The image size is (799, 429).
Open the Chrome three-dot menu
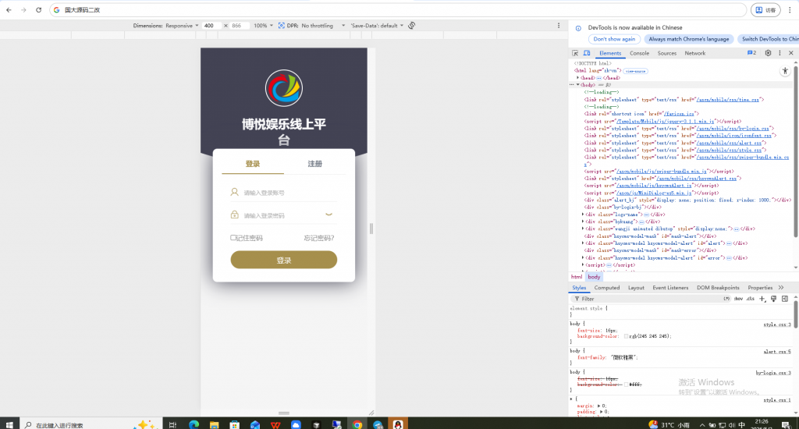point(790,9)
